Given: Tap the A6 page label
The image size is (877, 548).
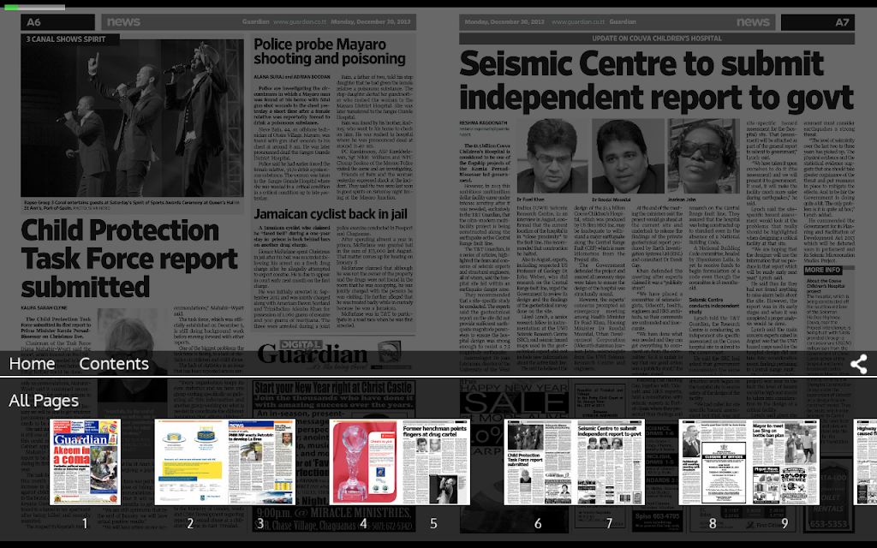Looking at the screenshot, I should [34, 22].
